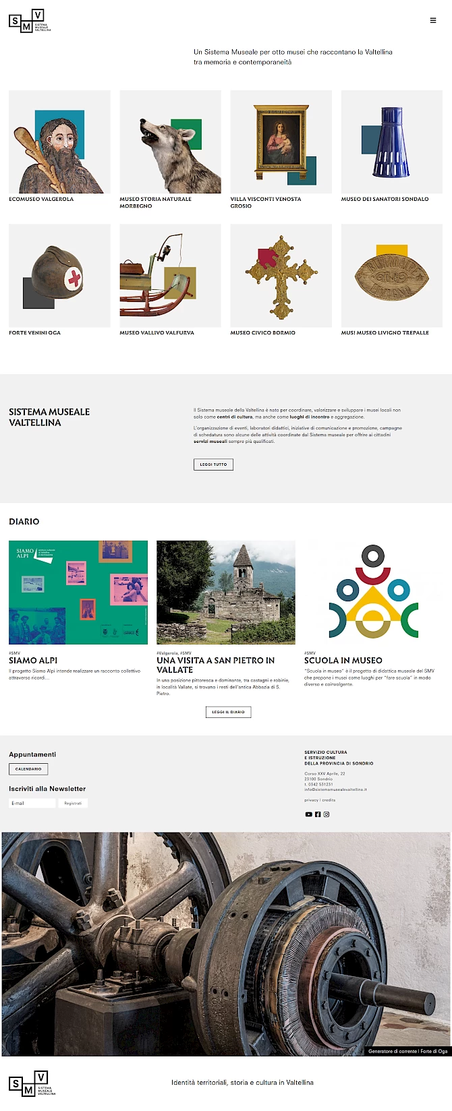Screen dimensions: 452x1111
Task: Click the MUSEO VALLIVO VALFURVA title
Action: tap(157, 332)
